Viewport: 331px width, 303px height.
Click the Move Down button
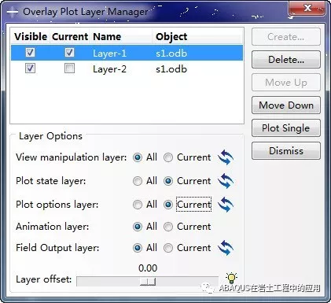pos(286,105)
